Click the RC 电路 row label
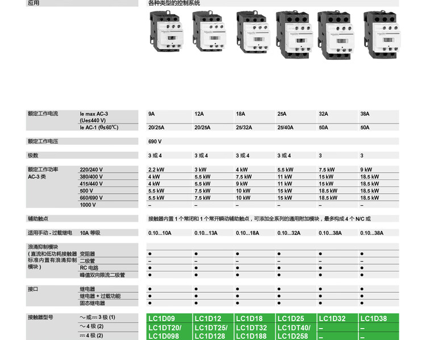The height and width of the screenshot is (340, 426). point(89,268)
